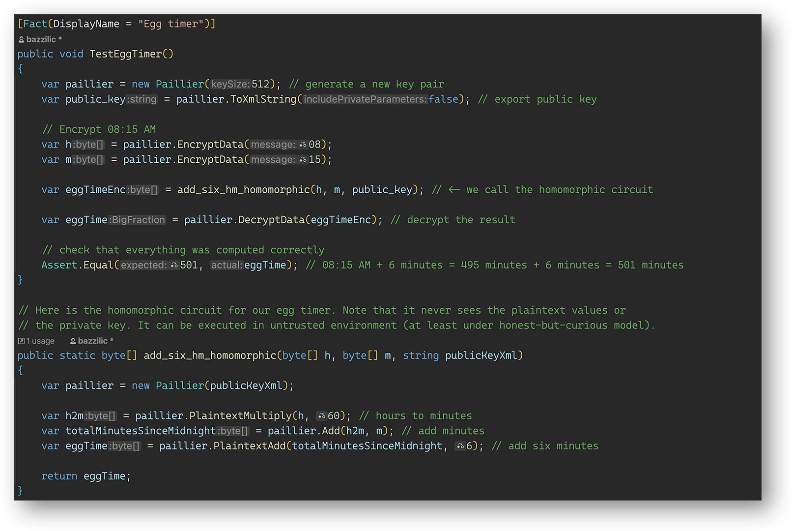792x531 pixels.
Task: Click the 'includePrivateParameters:' inlay hint
Action: point(365,99)
